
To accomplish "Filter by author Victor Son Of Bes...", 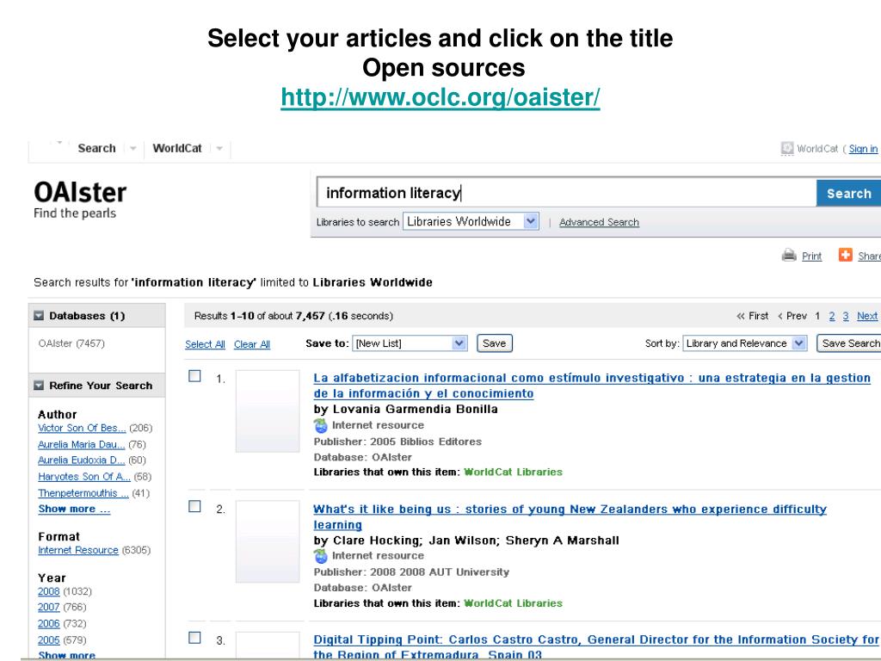I will [x=82, y=428].
